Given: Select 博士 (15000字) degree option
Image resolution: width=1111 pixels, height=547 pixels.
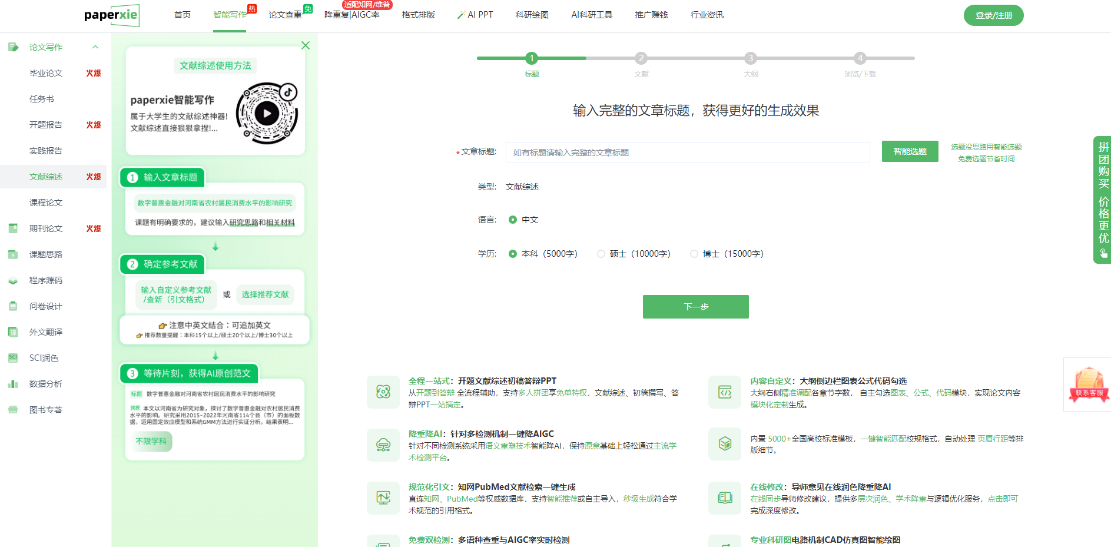Looking at the screenshot, I should tap(694, 254).
